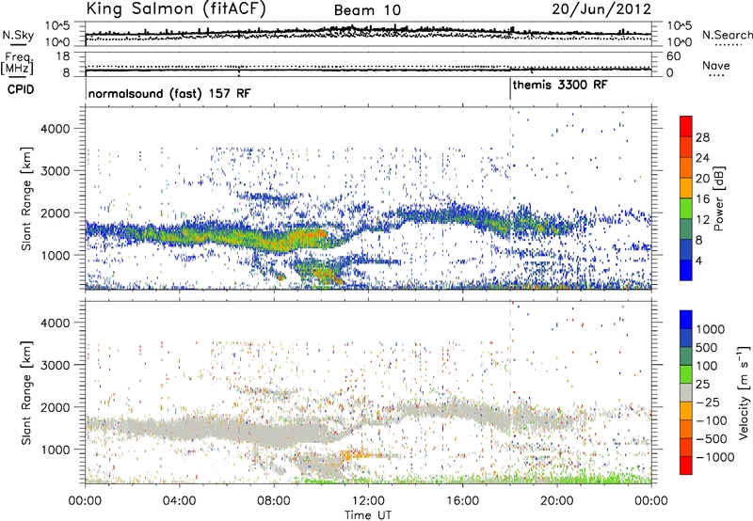Click the 'Time UT' axis label

tap(368, 515)
